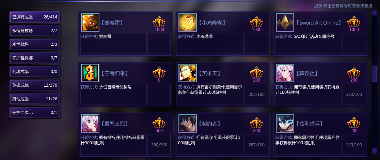Image resolution: width=380 pixels, height=160 pixels.
Task: Switch to 英雄成就 category
Action: pyautogui.click(x=35, y=85)
